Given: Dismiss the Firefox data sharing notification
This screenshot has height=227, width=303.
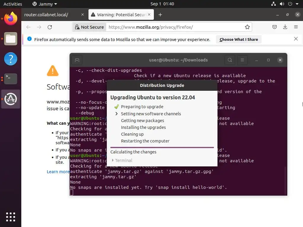Looking at the screenshot, I should (296, 39).
